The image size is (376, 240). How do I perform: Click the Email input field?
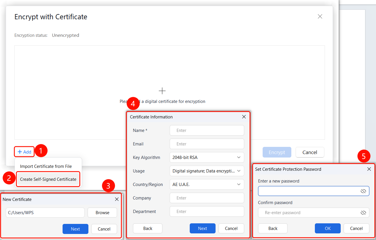coord(207,144)
